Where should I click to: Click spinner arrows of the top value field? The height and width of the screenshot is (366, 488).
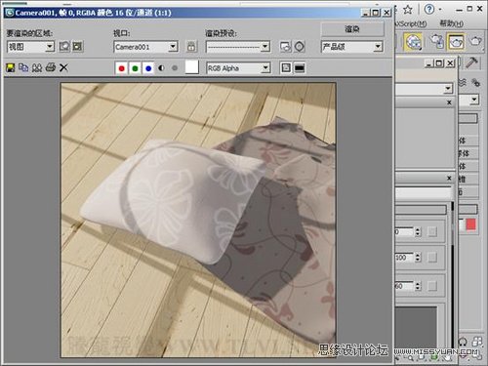(x=418, y=231)
